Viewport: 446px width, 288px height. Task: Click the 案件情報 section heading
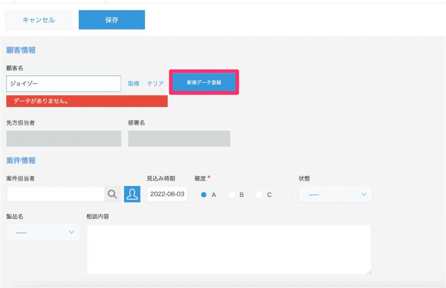(x=21, y=161)
